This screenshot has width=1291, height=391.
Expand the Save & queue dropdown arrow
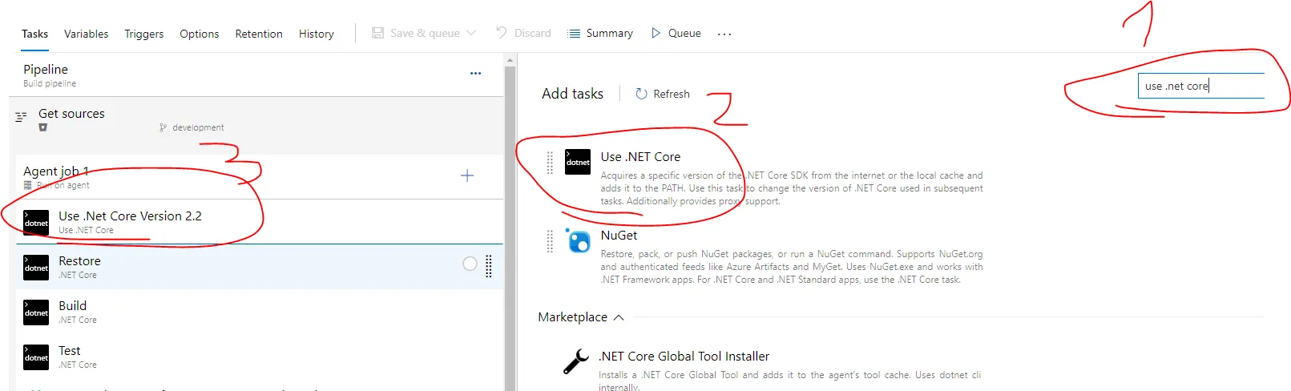point(471,33)
